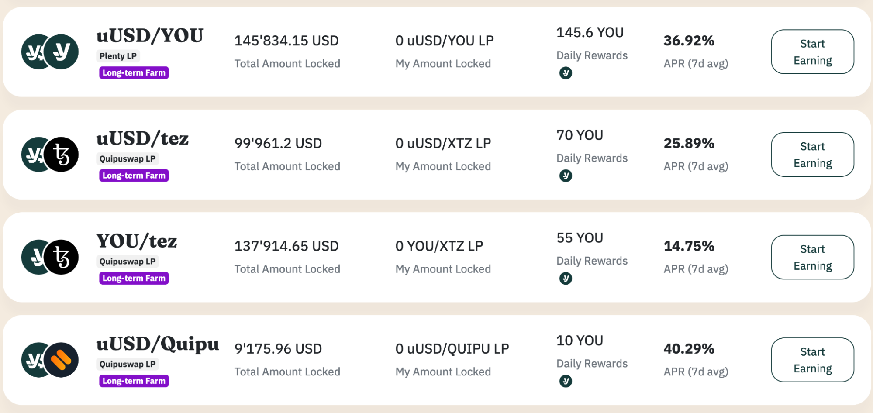
Task: Click Long-term Farm badge under uUSD/YOU
Action: (134, 73)
